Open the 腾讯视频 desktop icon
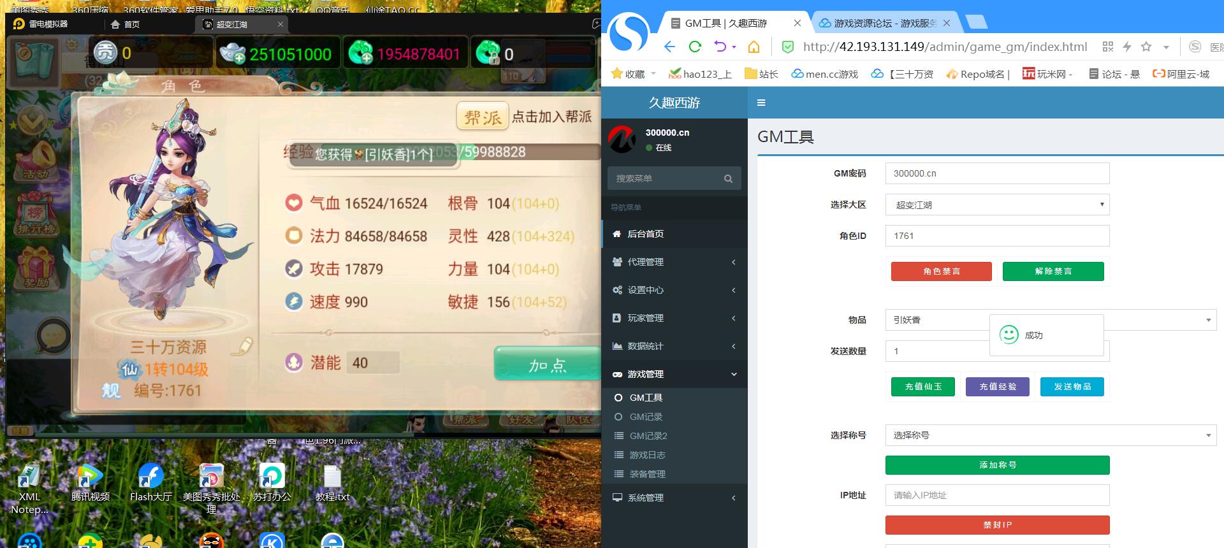The height and width of the screenshot is (548, 1224). click(90, 483)
